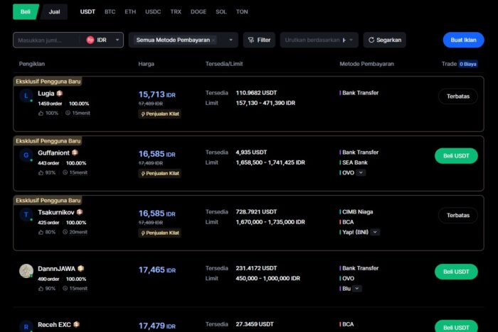Image resolution: width=498 pixels, height=332 pixels.
Task: Click thumbs-up icon in Lugia row
Action: (x=41, y=113)
